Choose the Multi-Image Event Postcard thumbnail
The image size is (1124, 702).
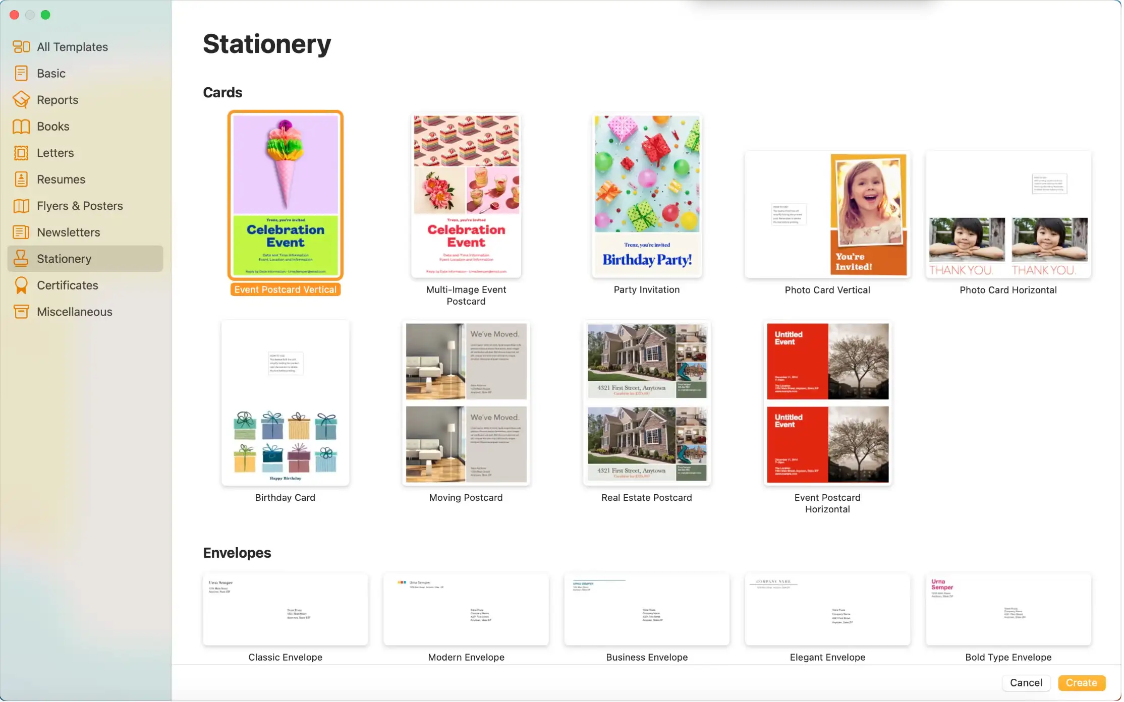click(467, 196)
